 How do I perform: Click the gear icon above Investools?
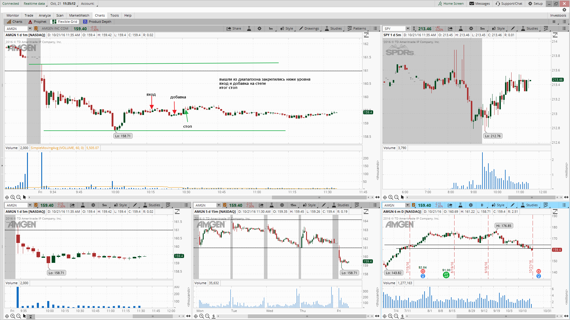click(564, 10)
